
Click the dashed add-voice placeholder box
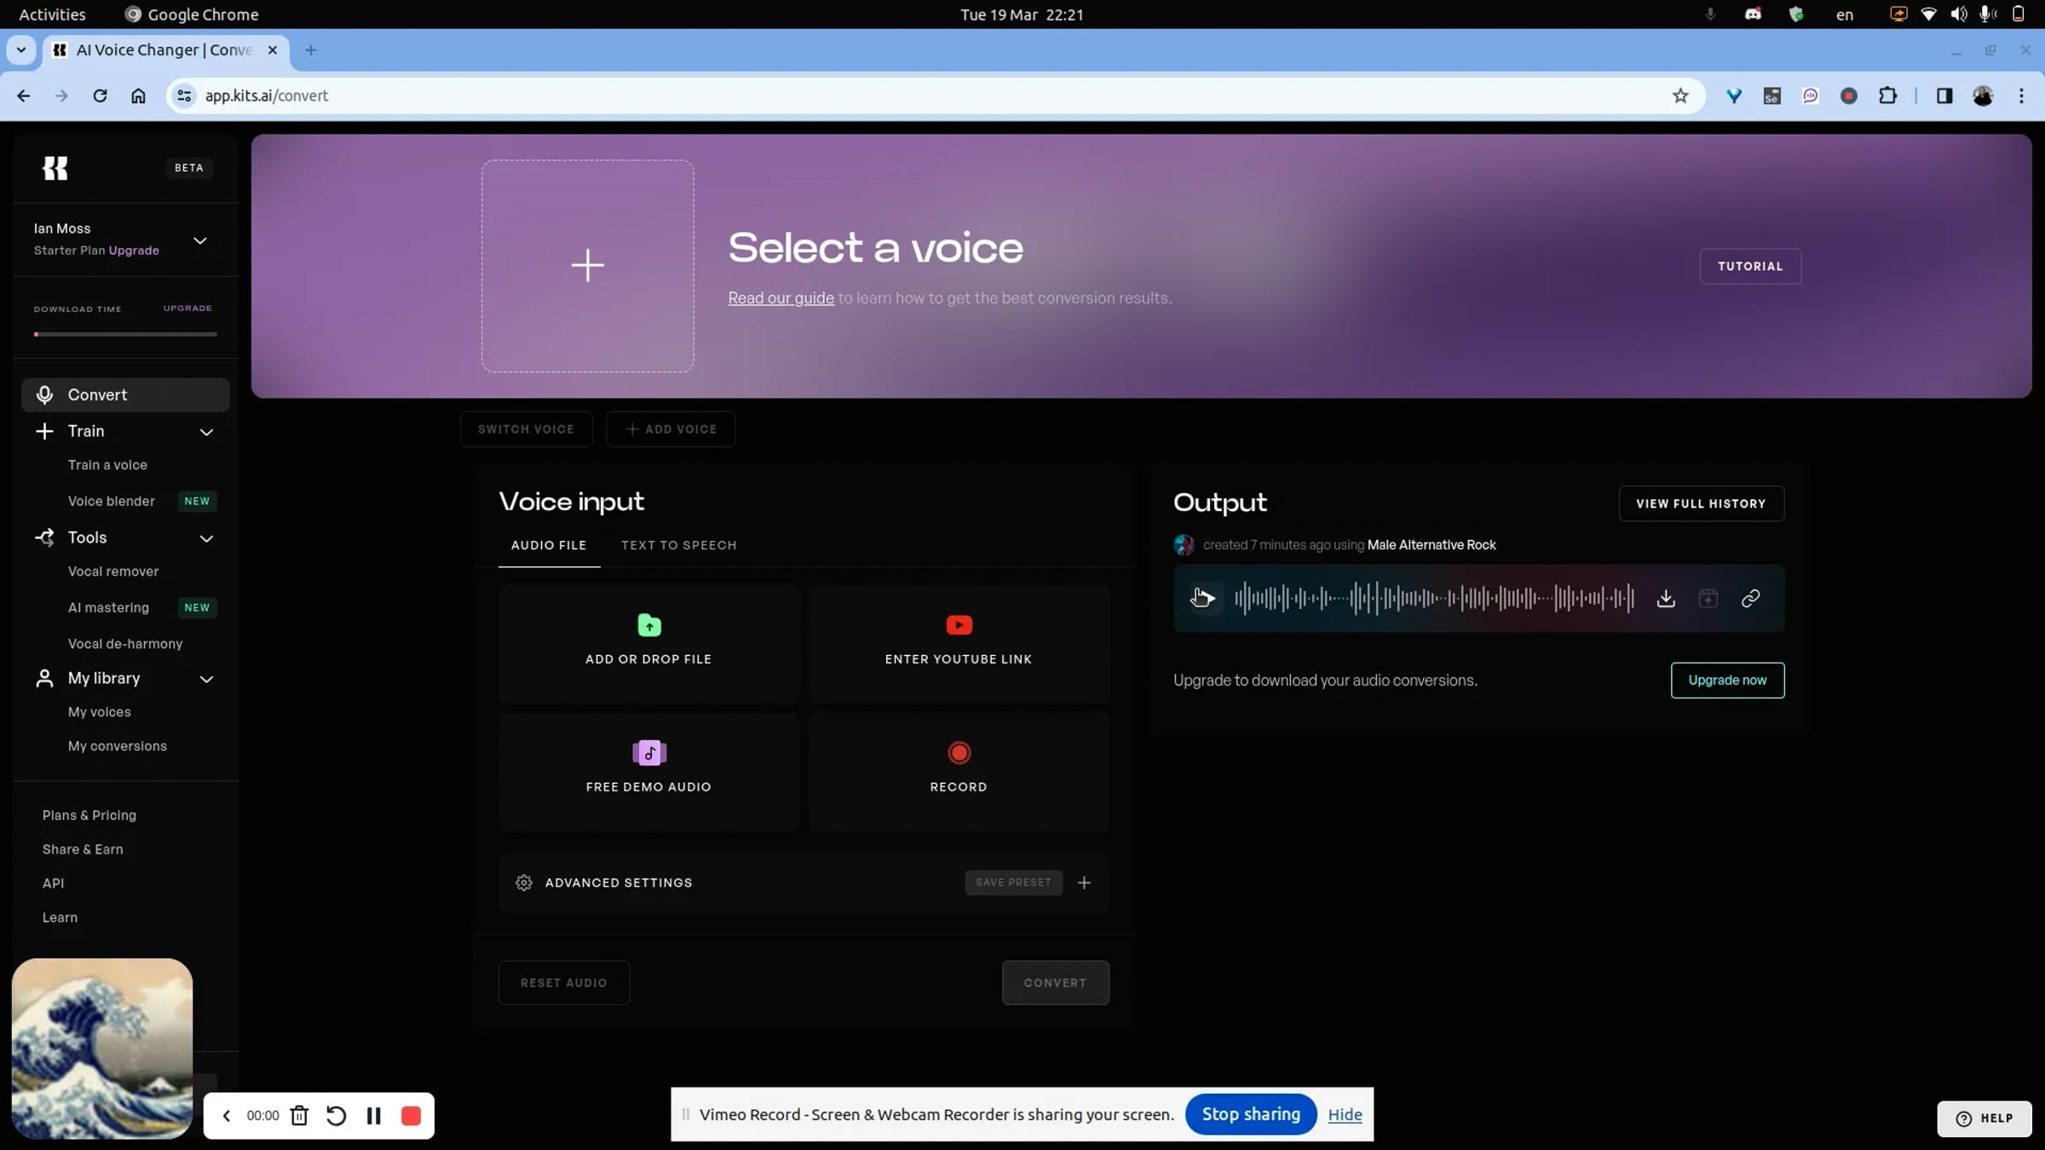pyautogui.click(x=587, y=266)
